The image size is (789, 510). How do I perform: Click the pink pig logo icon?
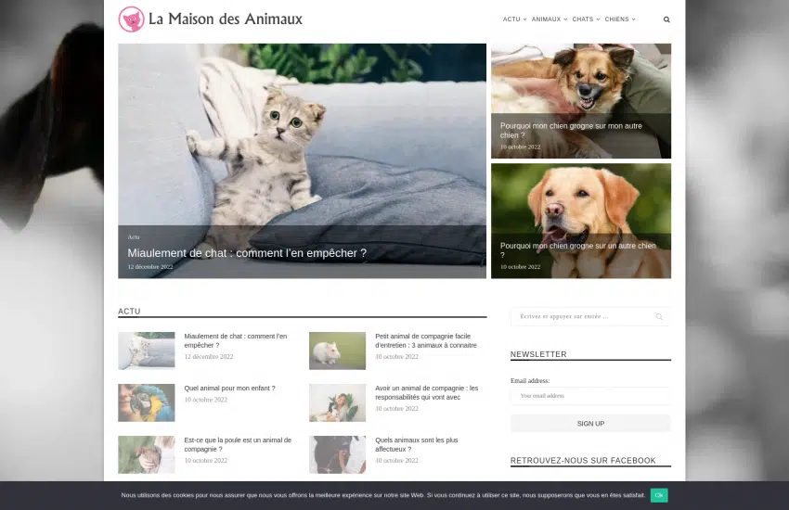pyautogui.click(x=132, y=19)
